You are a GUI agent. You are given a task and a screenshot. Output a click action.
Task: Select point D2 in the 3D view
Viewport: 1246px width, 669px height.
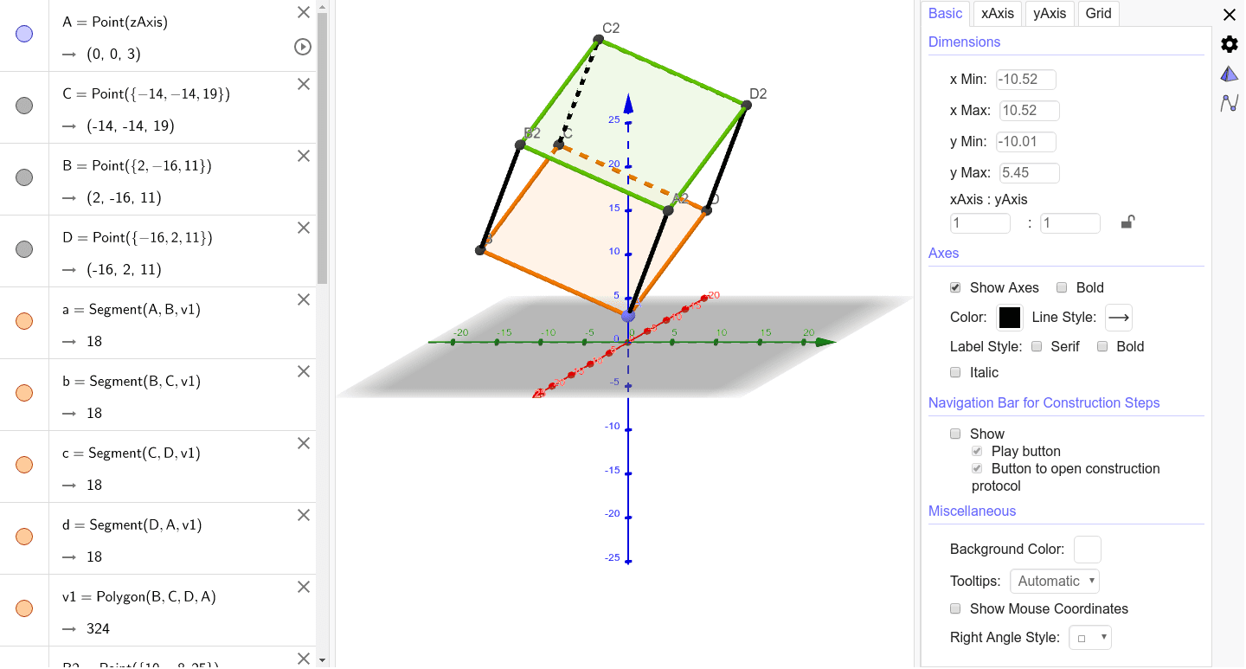(x=747, y=105)
